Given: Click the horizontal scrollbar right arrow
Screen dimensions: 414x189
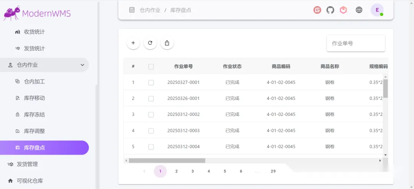Looking at the screenshot, I should 380,161.
